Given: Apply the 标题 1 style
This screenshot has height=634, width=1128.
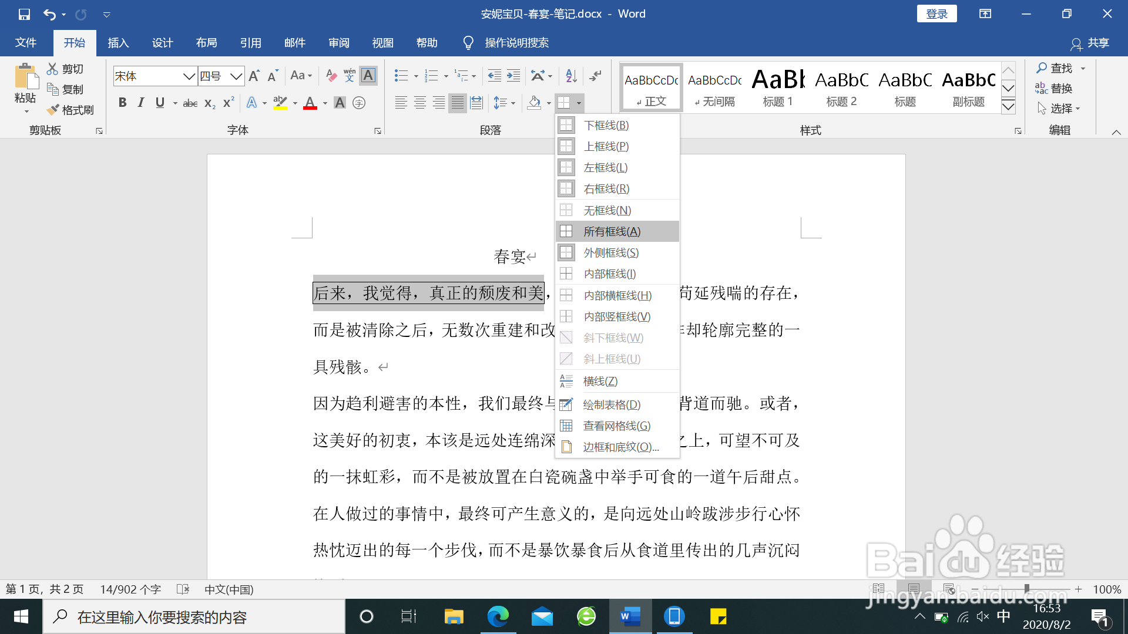Looking at the screenshot, I should pyautogui.click(x=777, y=87).
